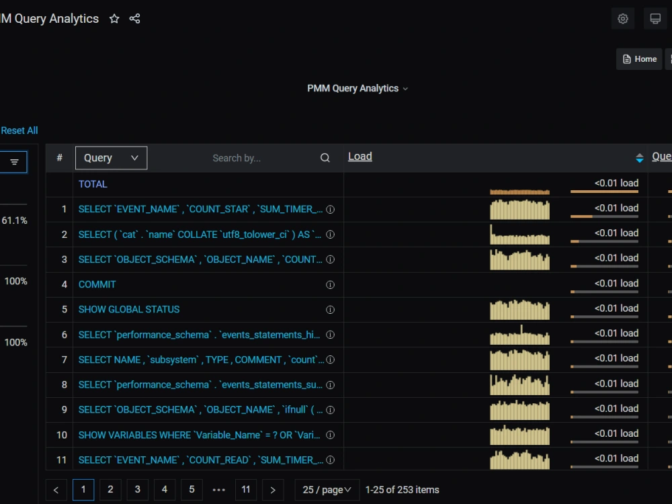Go to previous page arrow
Screen dimensions: 672x504
tap(56, 490)
